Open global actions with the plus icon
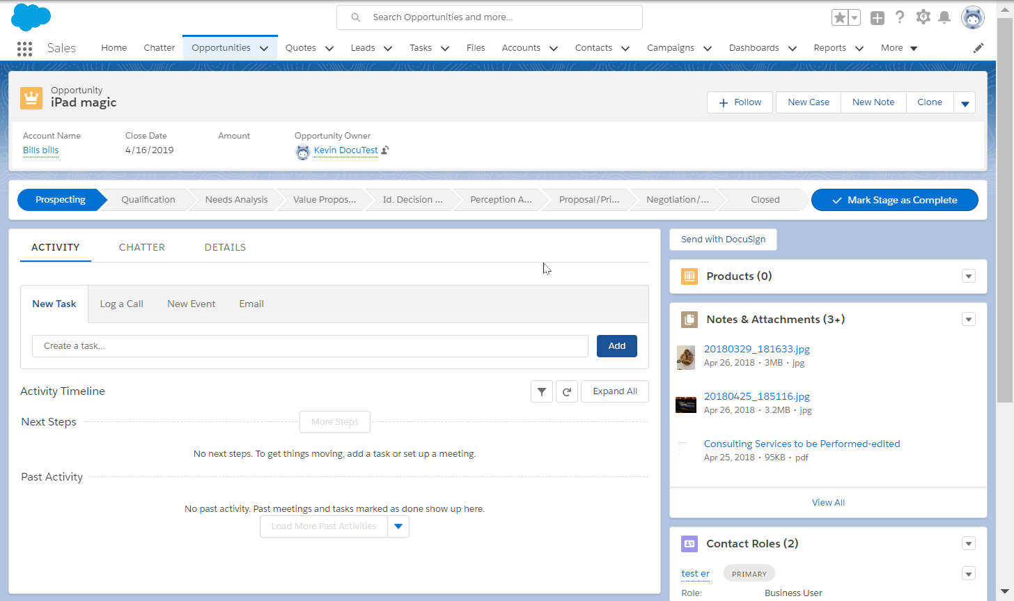Image resolution: width=1014 pixels, height=601 pixels. click(x=877, y=17)
